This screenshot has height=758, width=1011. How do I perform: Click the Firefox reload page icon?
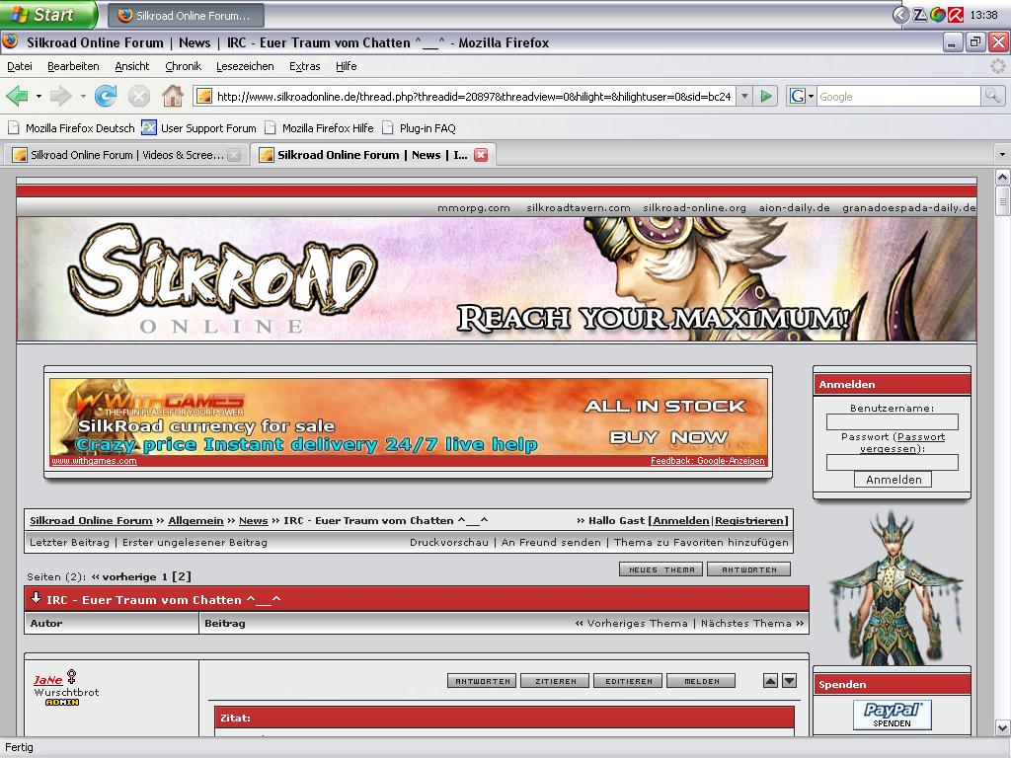106,96
